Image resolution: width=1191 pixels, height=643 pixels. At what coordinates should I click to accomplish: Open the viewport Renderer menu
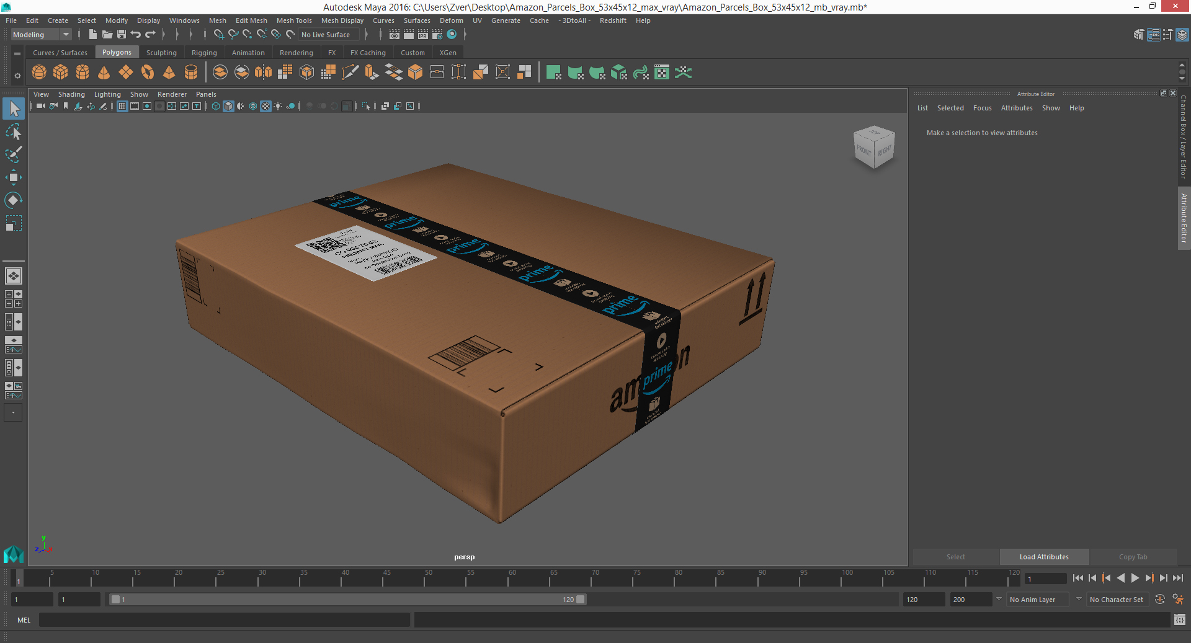pyautogui.click(x=172, y=94)
